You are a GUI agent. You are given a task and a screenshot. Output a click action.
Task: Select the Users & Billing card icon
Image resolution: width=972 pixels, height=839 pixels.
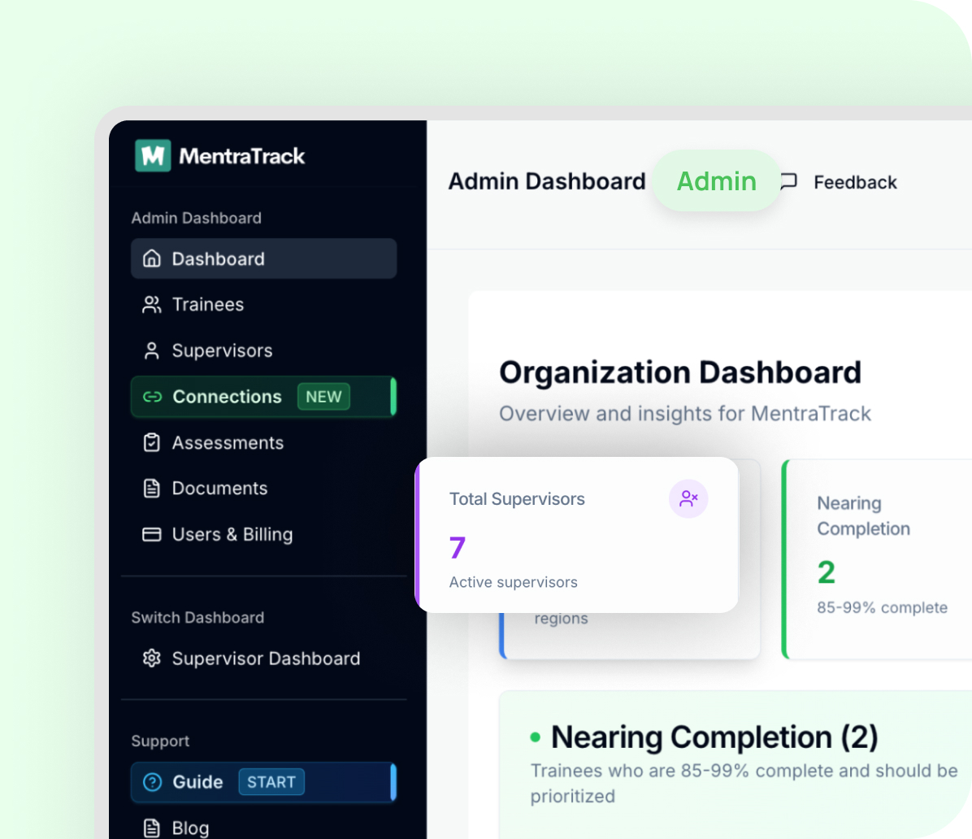coord(151,534)
